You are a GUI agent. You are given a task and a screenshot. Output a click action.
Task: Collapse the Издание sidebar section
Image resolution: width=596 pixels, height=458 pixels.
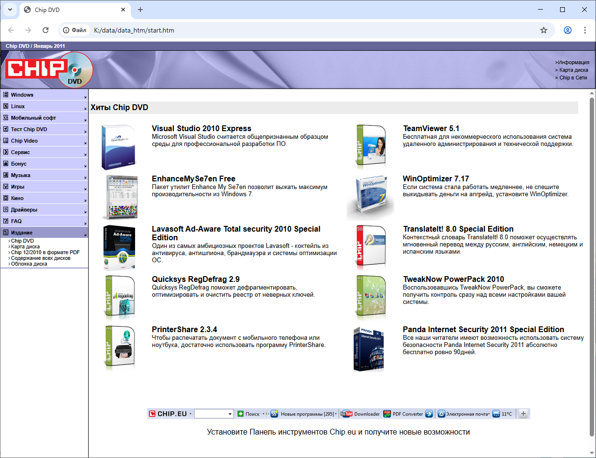tap(44, 233)
